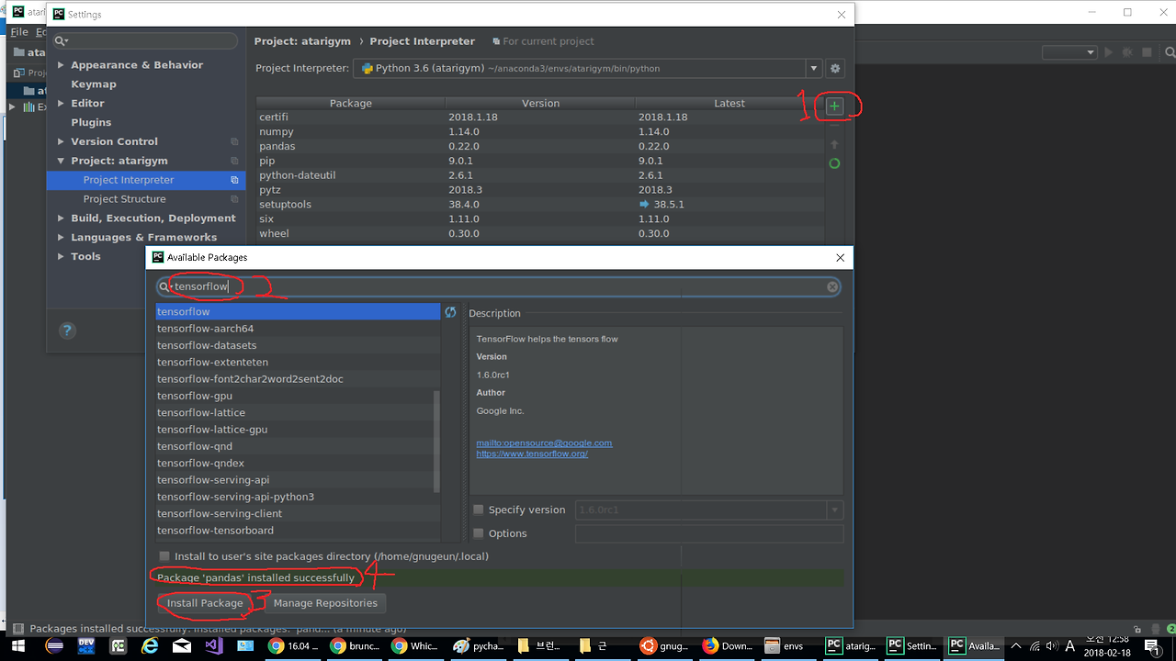Viewport: 1176px width, 661px height.
Task: Select the numpy package row
Action: (540, 132)
